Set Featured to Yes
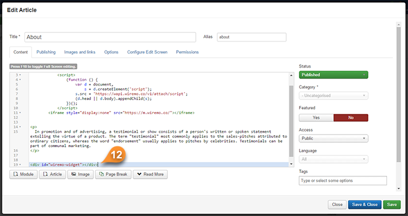408x216 pixels. pos(316,118)
